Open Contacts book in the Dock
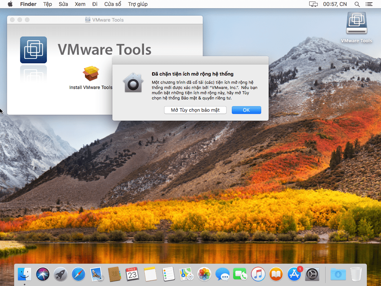 pos(115,274)
